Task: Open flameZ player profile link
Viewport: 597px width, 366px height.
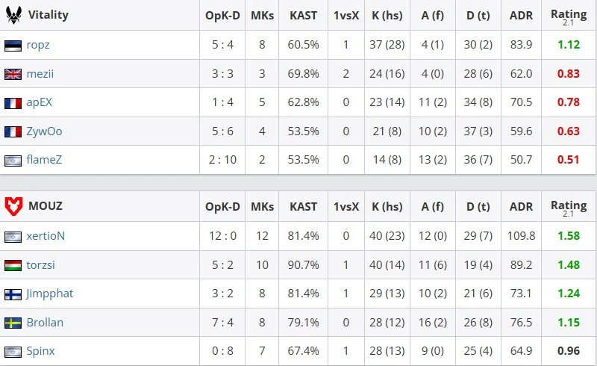Action: click(x=44, y=161)
